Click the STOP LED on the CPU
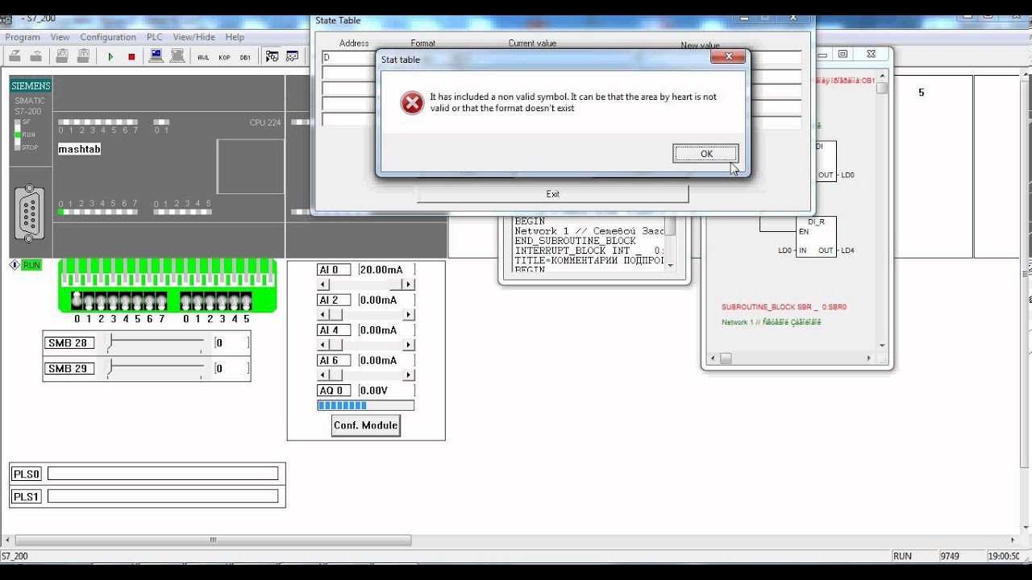 pos(18,147)
